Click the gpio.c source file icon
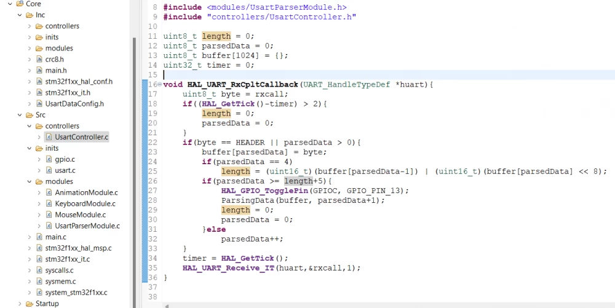The image size is (615, 308). [x=49, y=159]
